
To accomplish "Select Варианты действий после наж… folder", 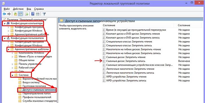I will 40,79.
